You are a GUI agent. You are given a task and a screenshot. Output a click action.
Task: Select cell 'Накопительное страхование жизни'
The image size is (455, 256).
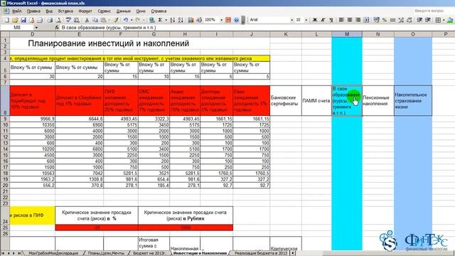point(413,101)
